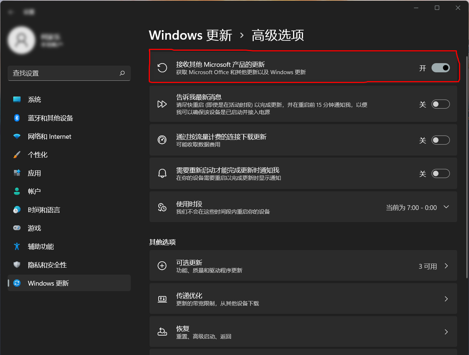Image resolution: width=469 pixels, height=355 pixels.
Task: Enable 通过按流量计费的连接下载更新 toggle
Action: point(441,140)
